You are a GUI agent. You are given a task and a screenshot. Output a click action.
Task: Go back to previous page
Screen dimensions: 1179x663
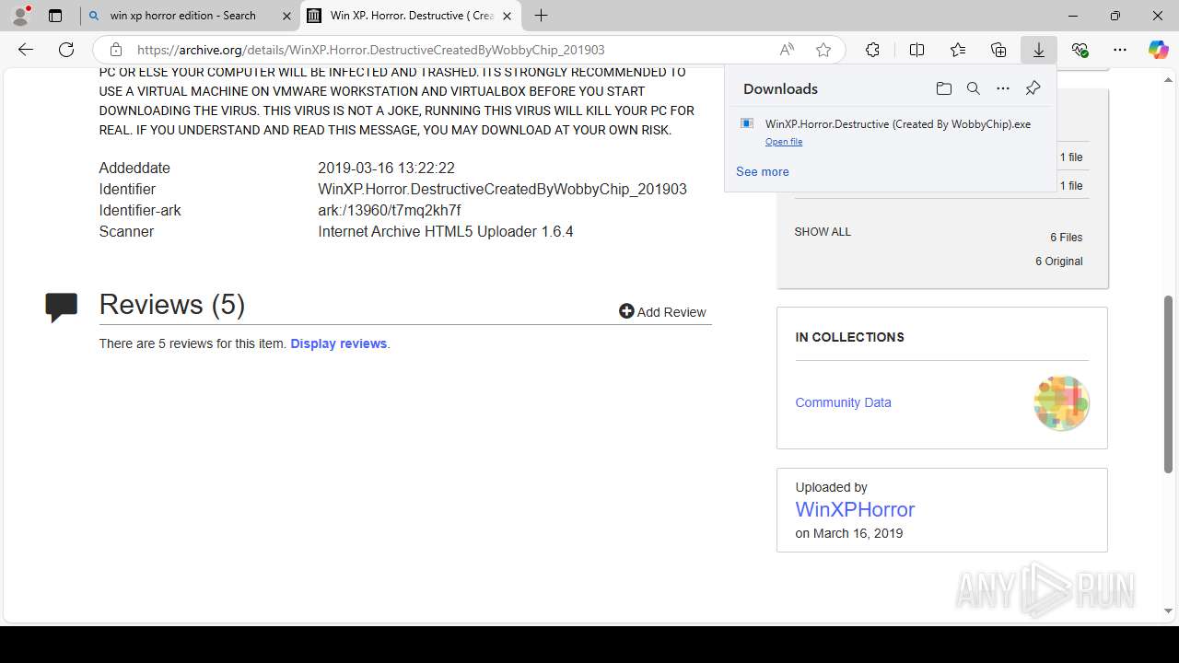point(26,50)
